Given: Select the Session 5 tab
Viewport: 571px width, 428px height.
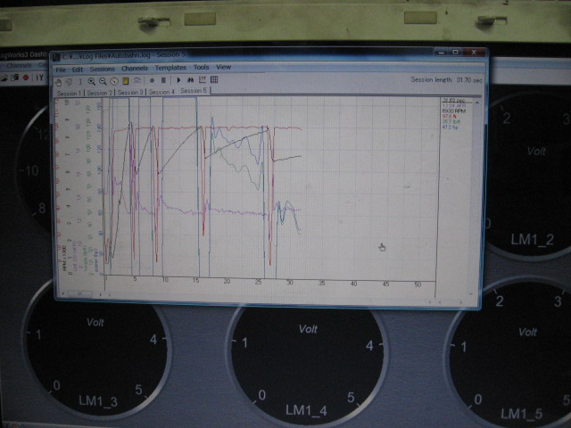Looking at the screenshot, I should point(194,91).
